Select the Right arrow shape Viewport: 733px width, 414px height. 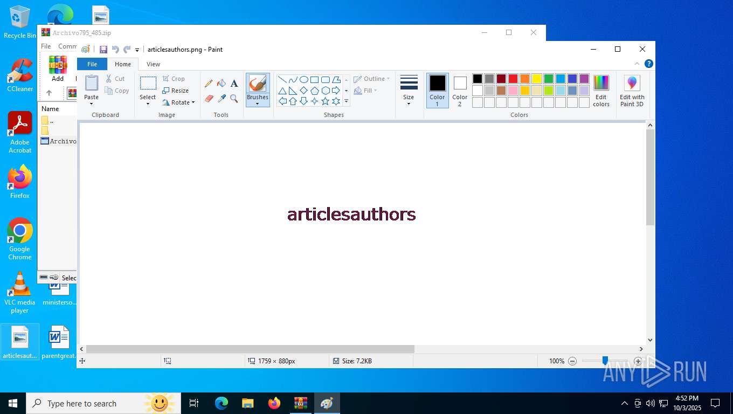pos(336,90)
